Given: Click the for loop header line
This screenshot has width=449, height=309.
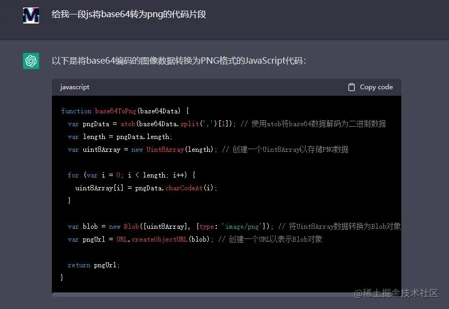Looking at the screenshot, I should pyautogui.click(x=132, y=175).
